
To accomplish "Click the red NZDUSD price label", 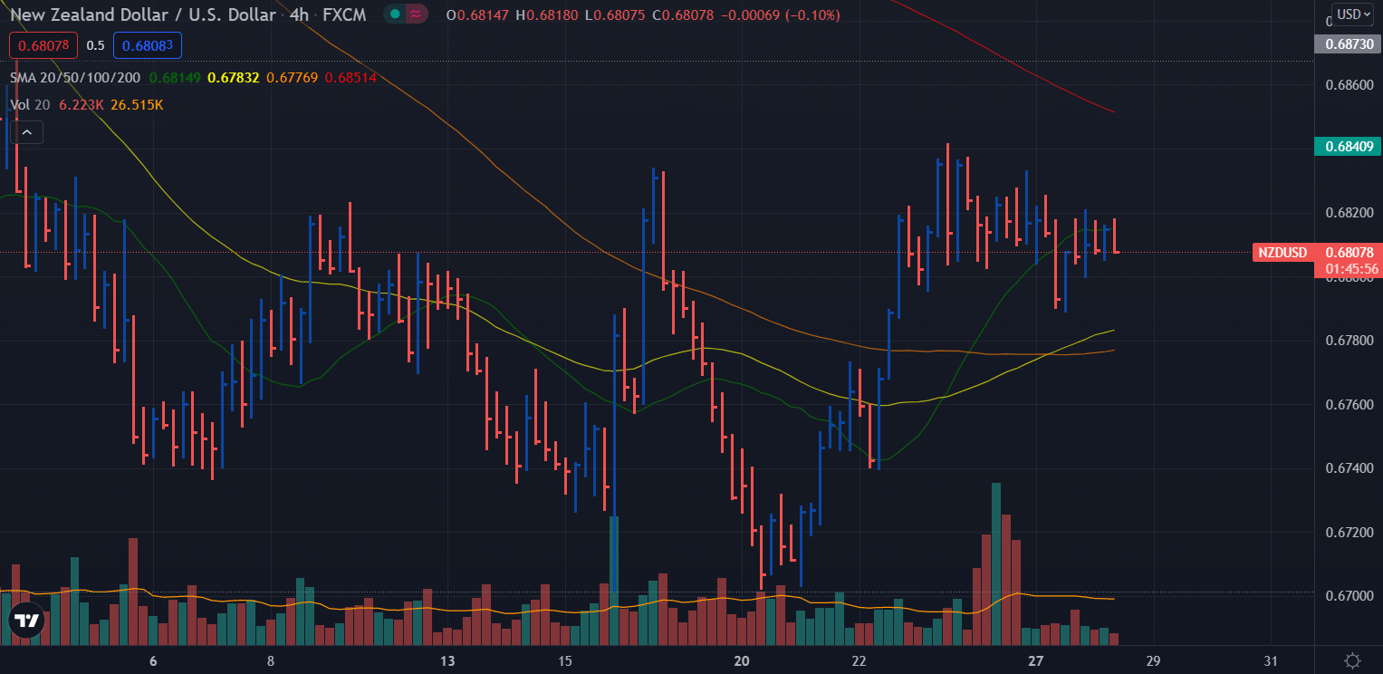I will coord(1283,252).
